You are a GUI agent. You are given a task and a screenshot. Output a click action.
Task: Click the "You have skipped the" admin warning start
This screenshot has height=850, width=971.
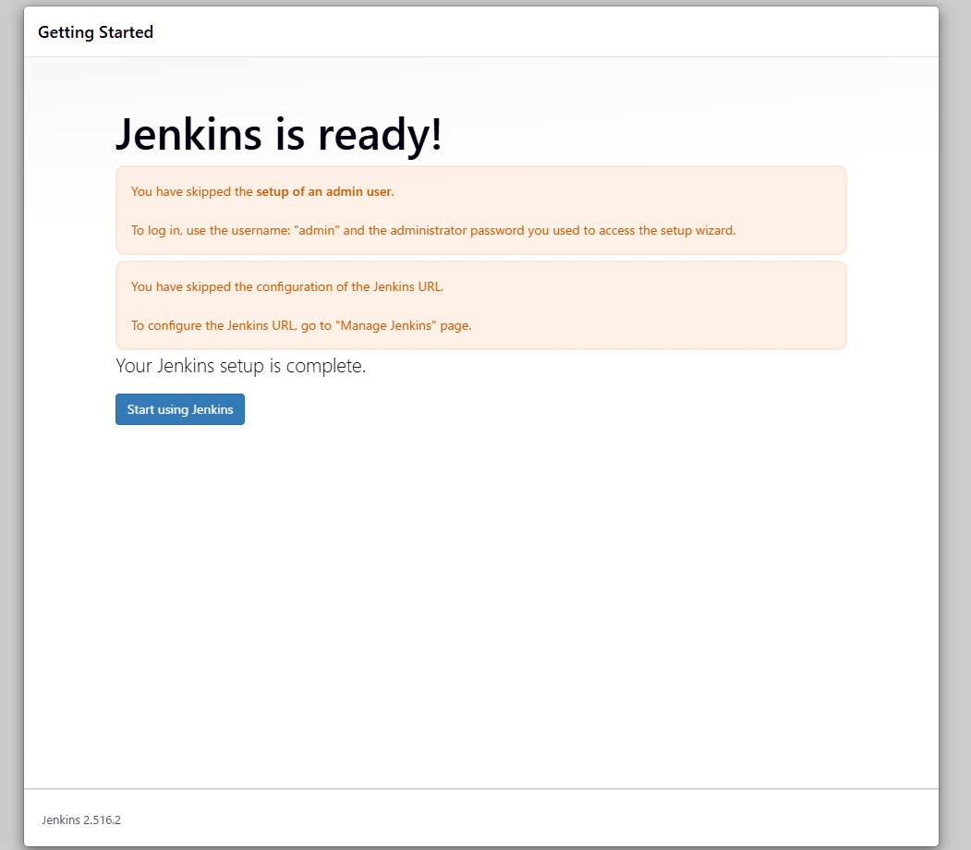click(x=191, y=192)
